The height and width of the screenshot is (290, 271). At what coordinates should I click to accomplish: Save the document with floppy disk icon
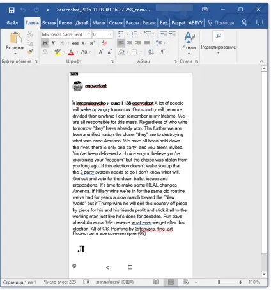point(12,10)
